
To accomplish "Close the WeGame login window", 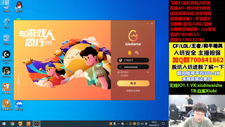I will tap(152, 23).
